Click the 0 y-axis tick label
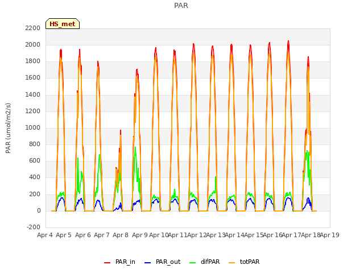The width and height of the screenshot is (364, 273). pos(39,211)
